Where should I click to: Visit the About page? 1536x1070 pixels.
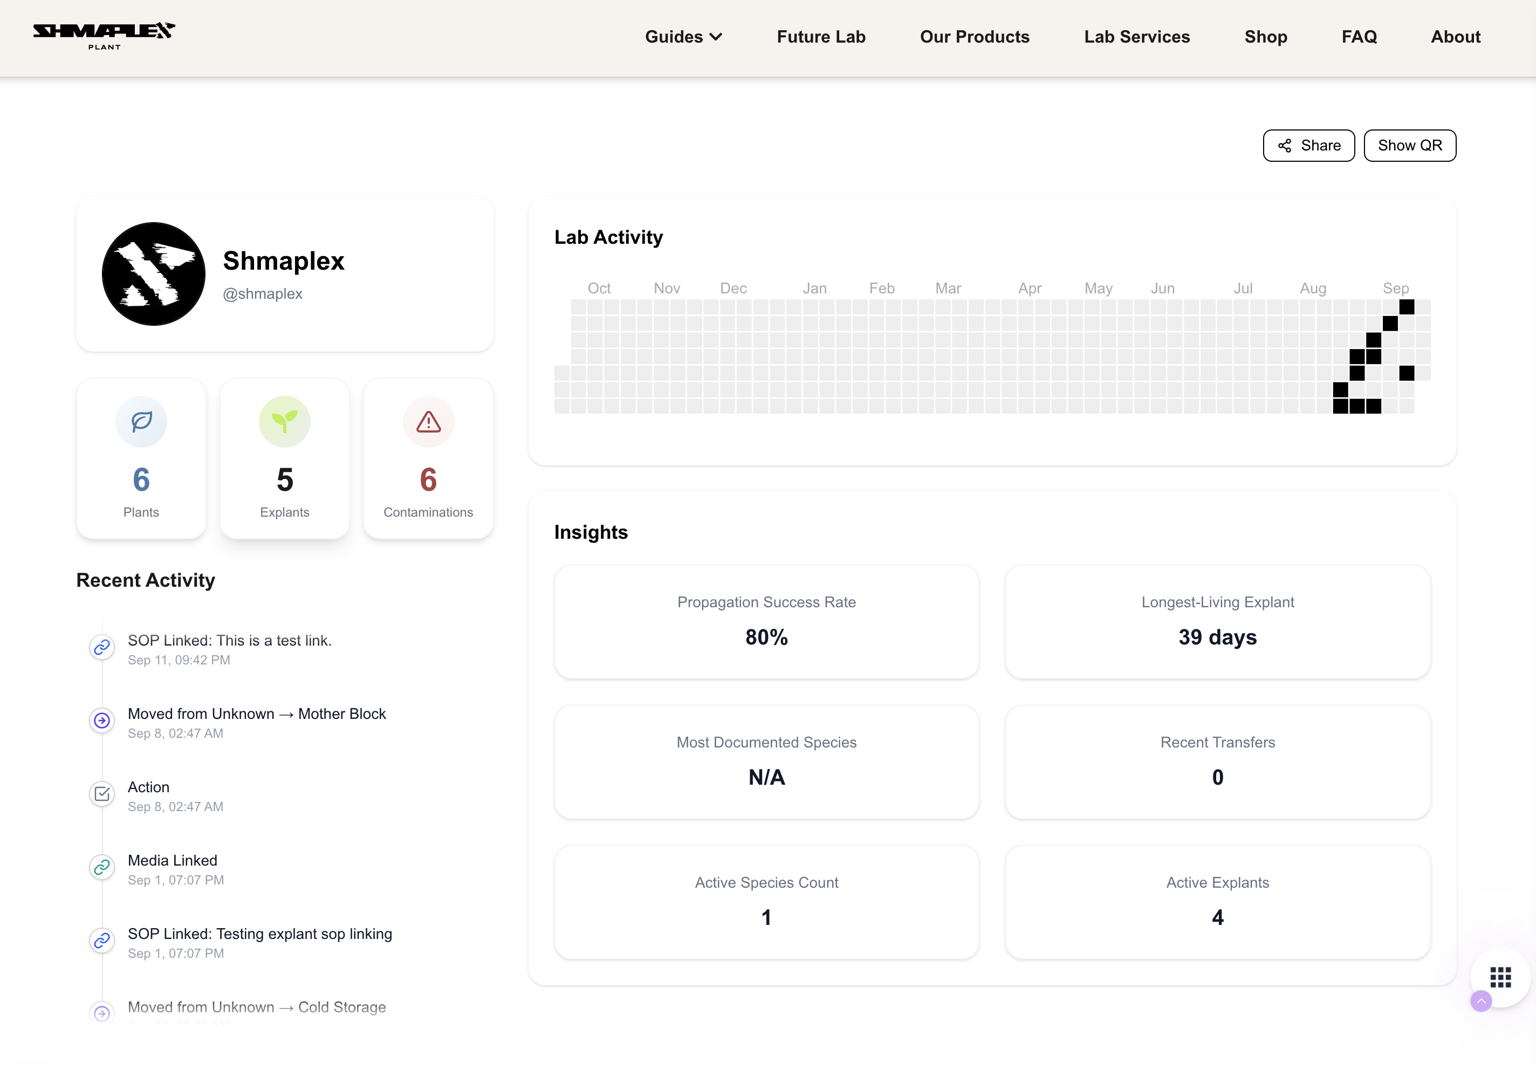[1455, 37]
